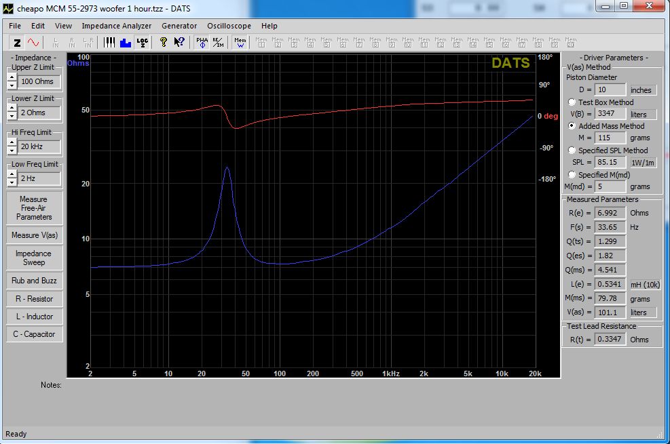Select Mem 1 memory slot icon
The image size is (670, 444).
pos(261,42)
